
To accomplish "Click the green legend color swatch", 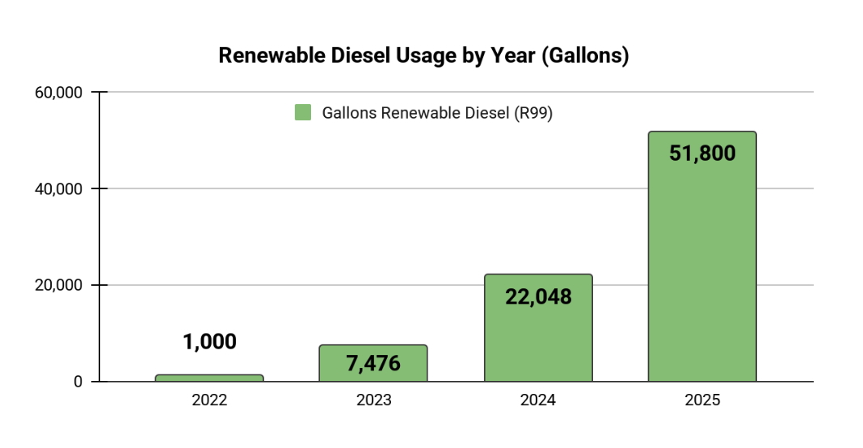I will coord(303,113).
